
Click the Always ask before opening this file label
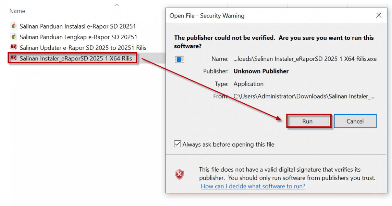(228, 145)
